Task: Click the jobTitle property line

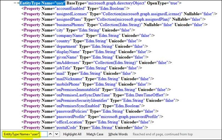Action: click(x=82, y=68)
